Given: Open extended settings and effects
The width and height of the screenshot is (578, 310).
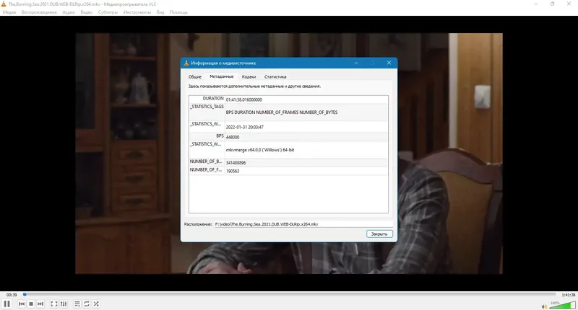Looking at the screenshot, I should (64, 304).
